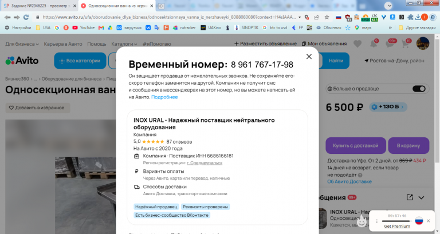Open 'Мои объявления' in header
440x234 pixels.
(324, 43)
